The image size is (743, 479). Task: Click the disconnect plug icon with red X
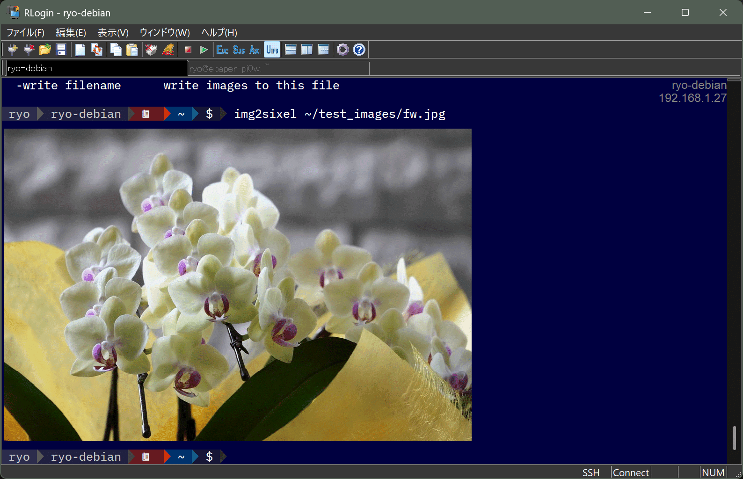(29, 50)
